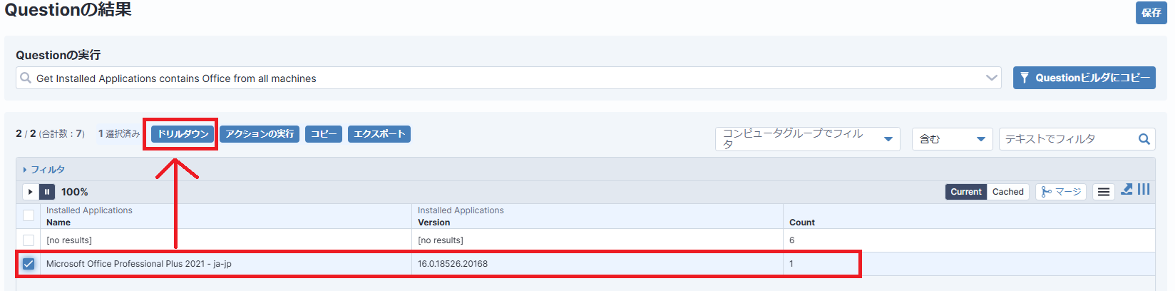This screenshot has height=291, width=1175.
Task: Click the ドリルダウン button
Action: [183, 134]
